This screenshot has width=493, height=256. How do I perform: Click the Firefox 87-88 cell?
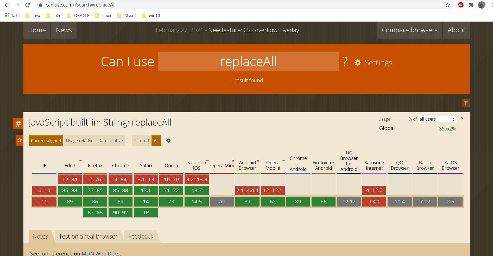click(x=95, y=213)
